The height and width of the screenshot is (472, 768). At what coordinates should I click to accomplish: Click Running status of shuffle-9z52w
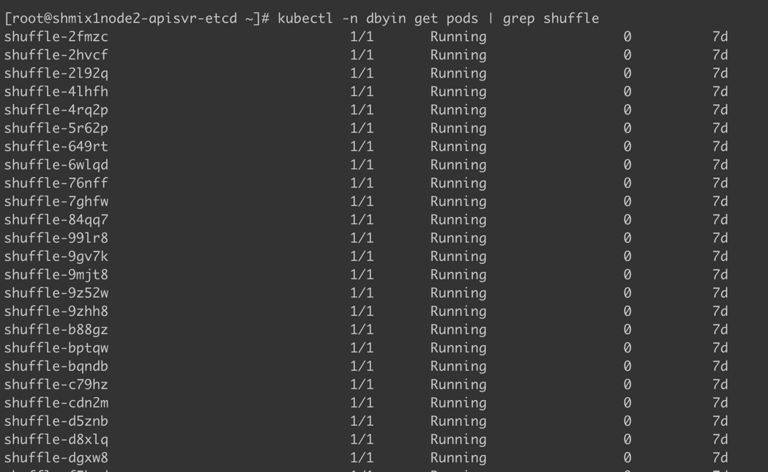(x=458, y=294)
